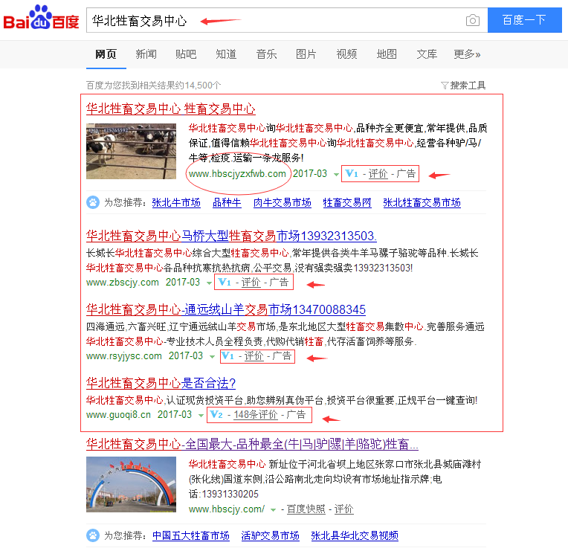Click 148条评价 reviews link

[256, 414]
